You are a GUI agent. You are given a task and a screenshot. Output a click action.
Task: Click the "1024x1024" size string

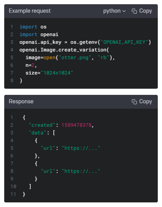(57, 73)
